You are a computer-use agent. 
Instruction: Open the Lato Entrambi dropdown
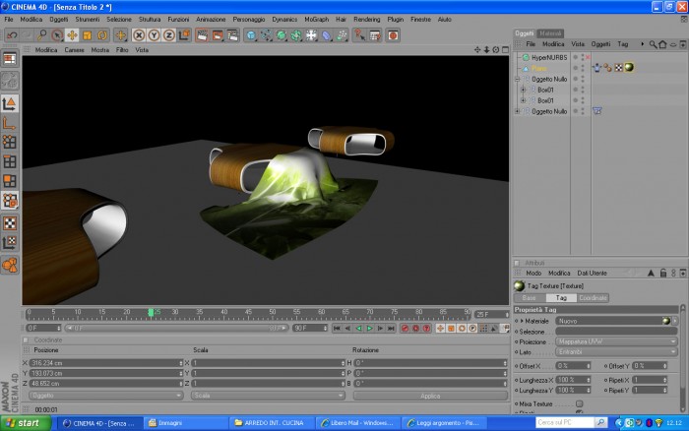click(x=616, y=352)
